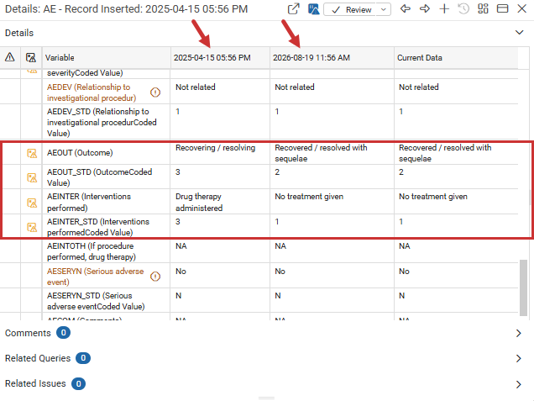
Task: Click the plus add icon
Action: (444, 8)
